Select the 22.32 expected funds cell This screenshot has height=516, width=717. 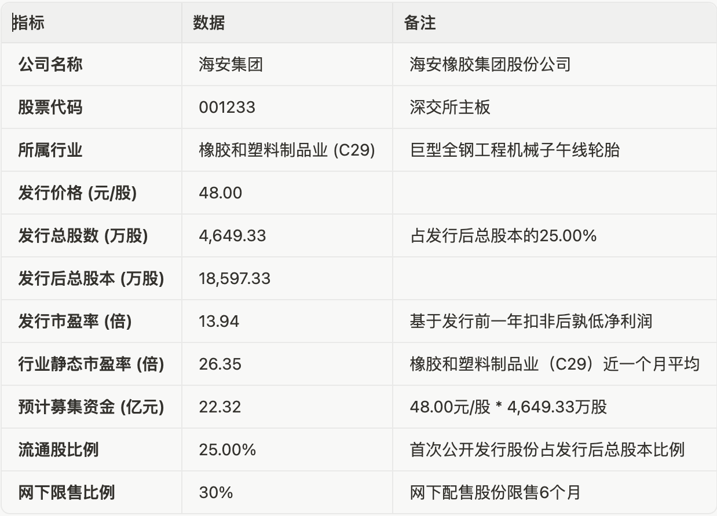(220, 407)
